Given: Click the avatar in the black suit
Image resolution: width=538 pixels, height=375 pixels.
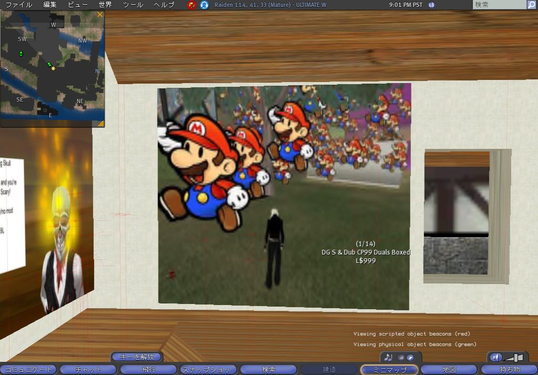Looking at the screenshot, I should (274, 248).
